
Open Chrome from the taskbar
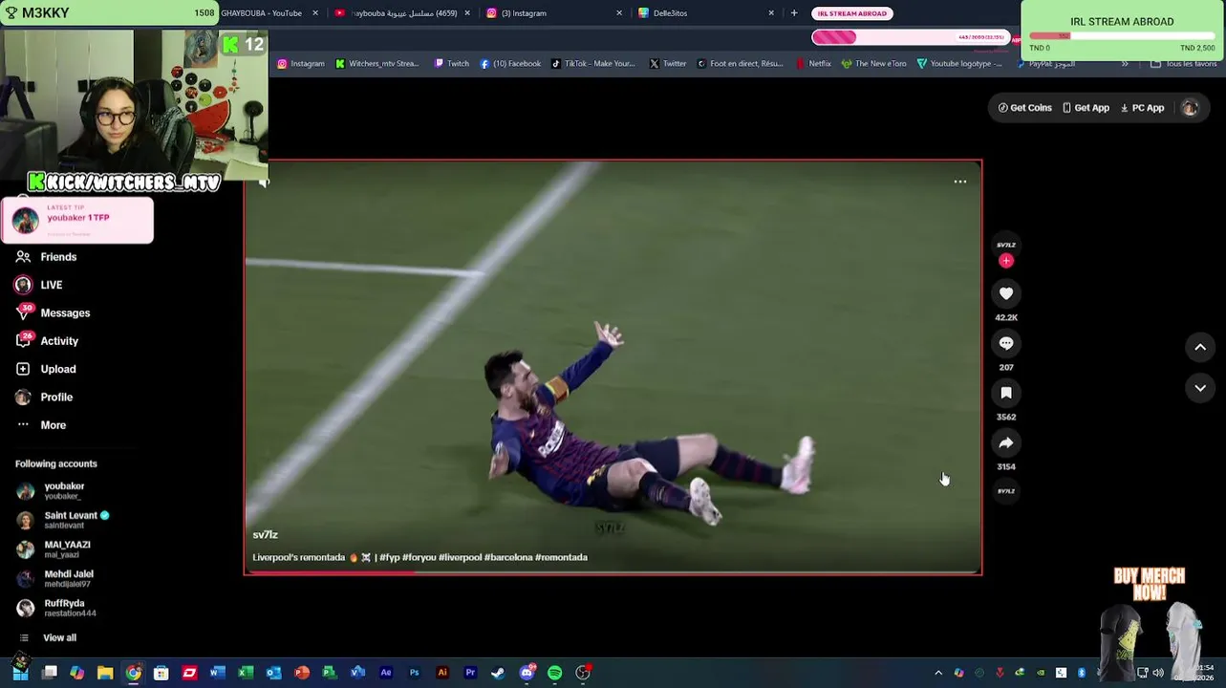coord(133,673)
